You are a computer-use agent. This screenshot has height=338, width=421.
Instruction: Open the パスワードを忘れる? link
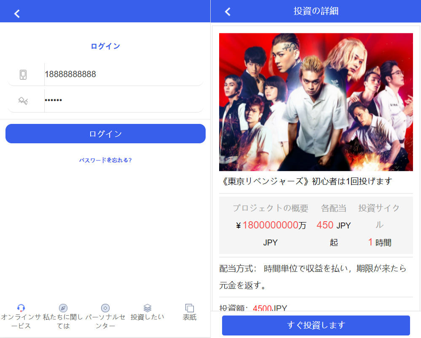point(105,160)
